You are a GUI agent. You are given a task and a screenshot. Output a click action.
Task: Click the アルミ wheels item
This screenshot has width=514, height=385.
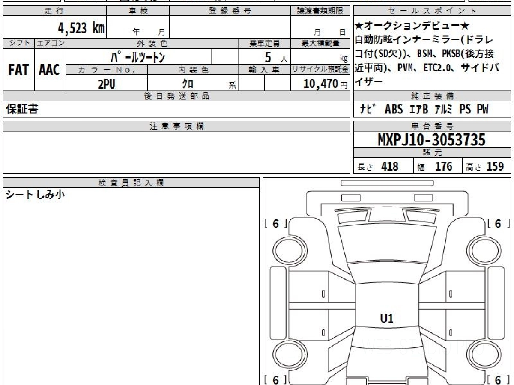(444, 110)
